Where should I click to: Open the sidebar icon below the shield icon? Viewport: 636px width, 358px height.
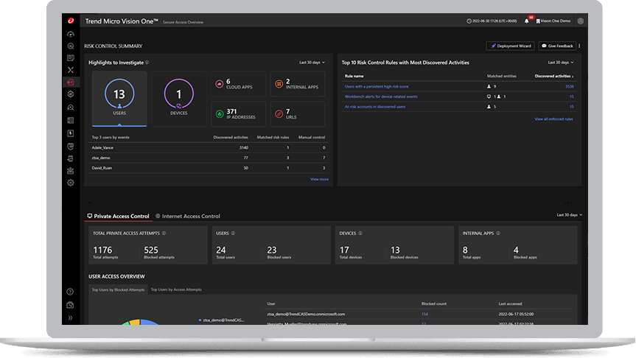tap(71, 158)
